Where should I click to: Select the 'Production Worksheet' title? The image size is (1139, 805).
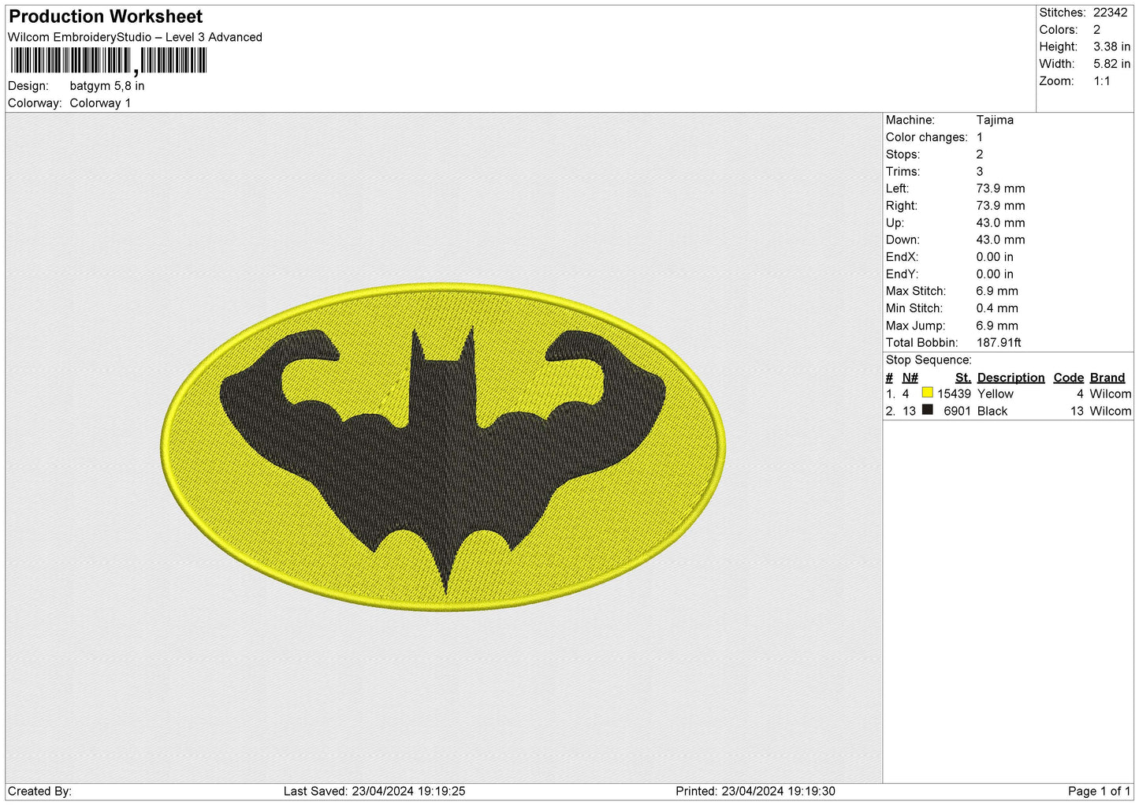tap(106, 17)
